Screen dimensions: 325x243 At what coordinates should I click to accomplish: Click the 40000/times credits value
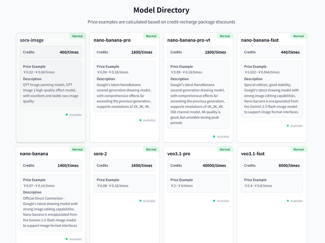coord(214,165)
